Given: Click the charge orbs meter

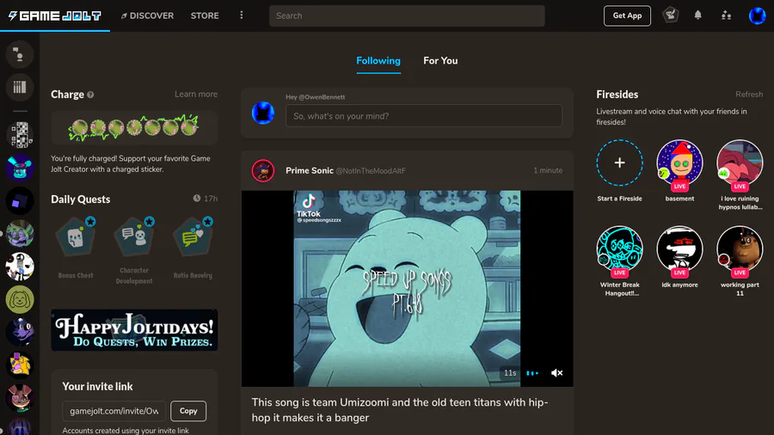Looking at the screenshot, I should tap(134, 127).
